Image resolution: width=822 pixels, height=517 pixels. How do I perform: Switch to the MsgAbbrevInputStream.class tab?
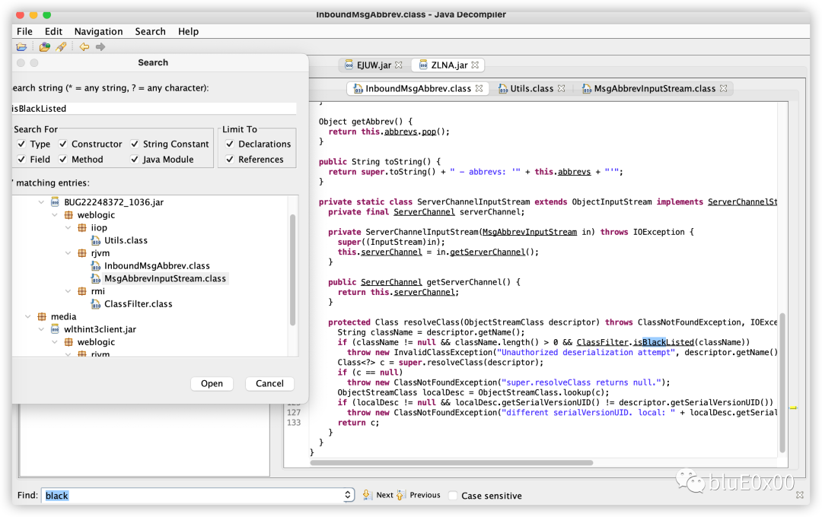coord(655,88)
